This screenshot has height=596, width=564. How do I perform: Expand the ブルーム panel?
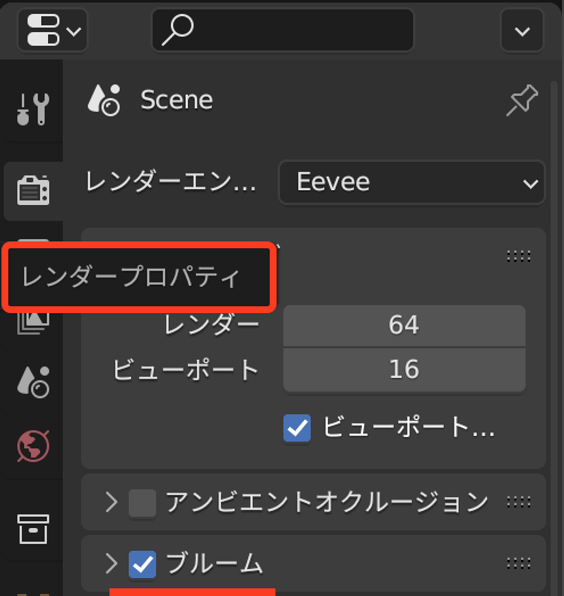[x=111, y=564]
